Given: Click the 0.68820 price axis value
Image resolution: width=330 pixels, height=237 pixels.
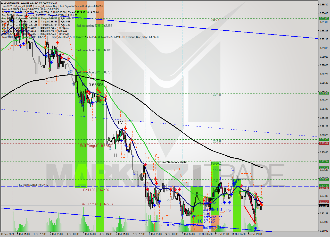Looking at the screenshot, I should (x=324, y=65).
